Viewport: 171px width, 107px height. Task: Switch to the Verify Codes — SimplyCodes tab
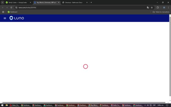(18, 2)
